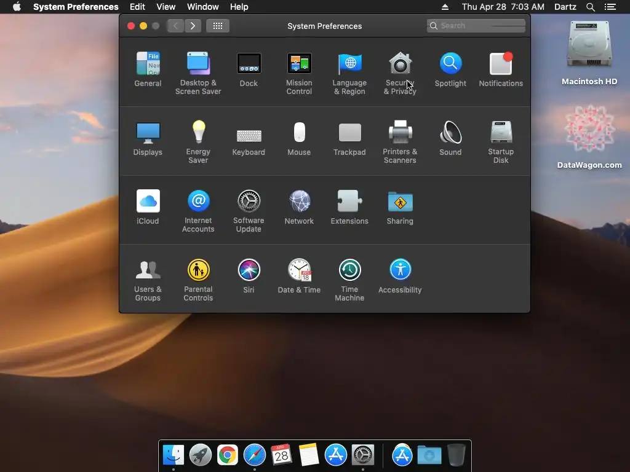The height and width of the screenshot is (472, 630).
Task: Minimize the System Preferences window
Action: click(143, 26)
